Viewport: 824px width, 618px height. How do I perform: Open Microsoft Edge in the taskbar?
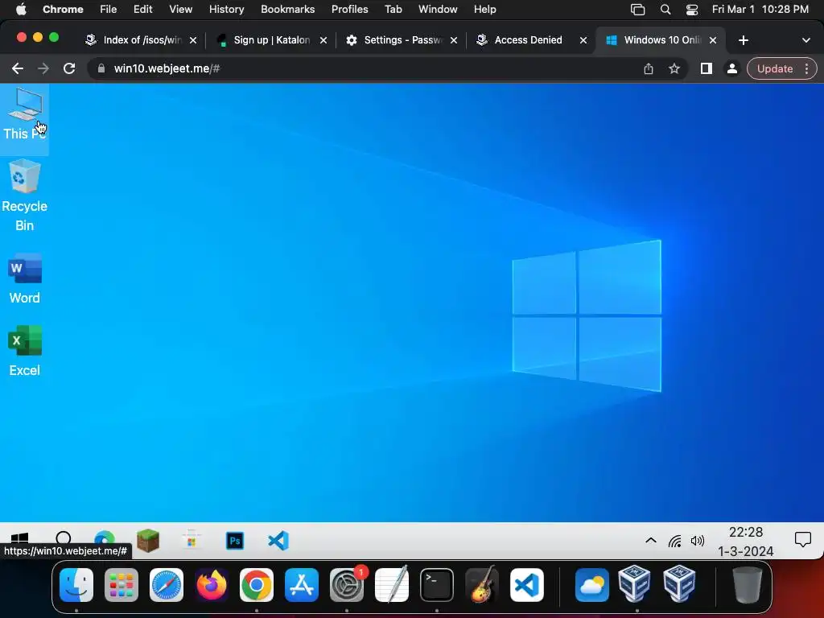(x=105, y=539)
